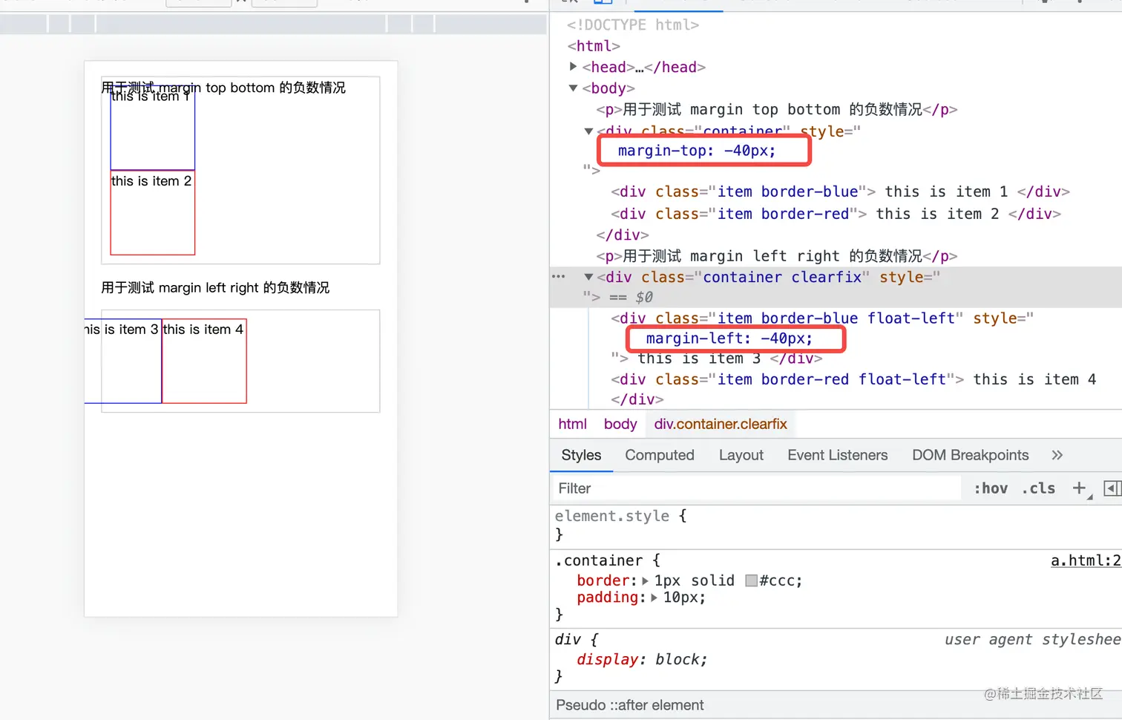Click the margin left right heading on page
1122x720 pixels.
pos(215,287)
